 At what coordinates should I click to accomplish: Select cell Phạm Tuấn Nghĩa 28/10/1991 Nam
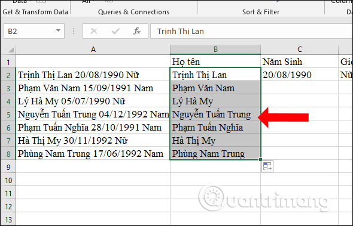pyautogui.click(x=93, y=128)
